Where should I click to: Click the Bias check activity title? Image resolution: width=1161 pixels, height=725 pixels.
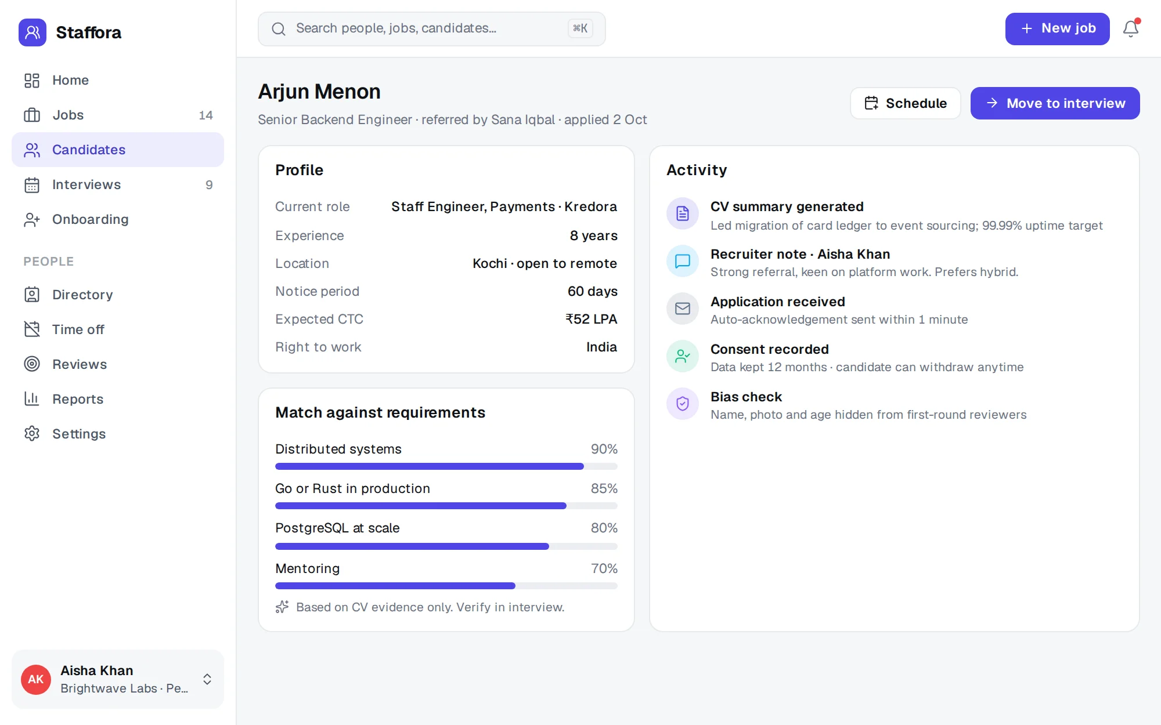(746, 397)
